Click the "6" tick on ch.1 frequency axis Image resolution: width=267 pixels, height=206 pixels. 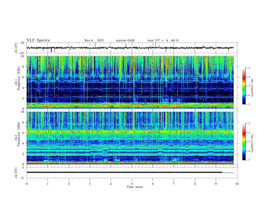tap(23, 77)
